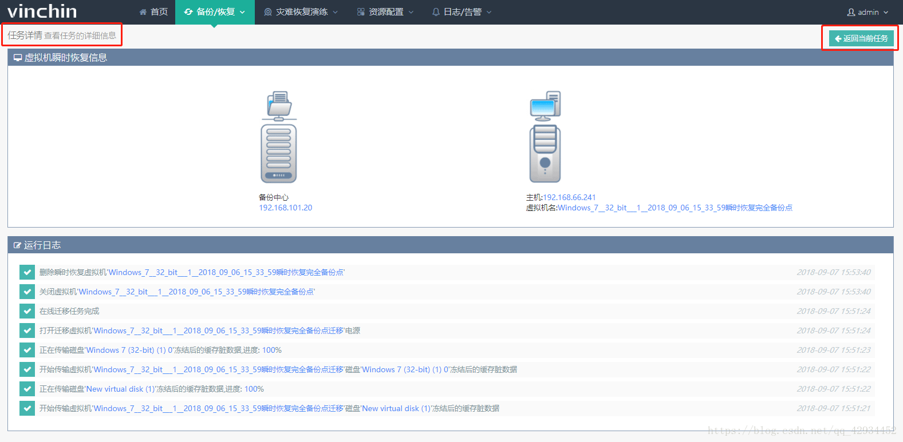This screenshot has height=442, width=903.
Task: Click check icon for 正在传输磁盘 New virtual disk log
Action: coord(27,389)
